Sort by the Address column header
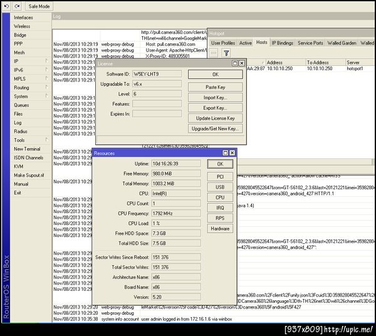 tap(286, 62)
